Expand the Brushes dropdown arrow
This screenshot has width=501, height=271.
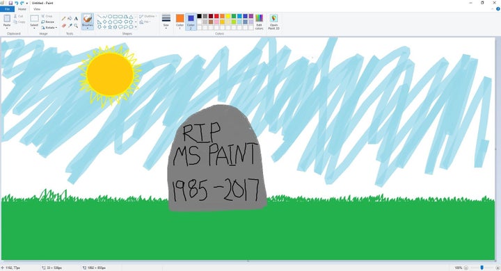pyautogui.click(x=88, y=28)
